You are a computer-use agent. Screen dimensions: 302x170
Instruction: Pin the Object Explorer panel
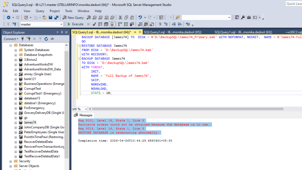coord(62,32)
